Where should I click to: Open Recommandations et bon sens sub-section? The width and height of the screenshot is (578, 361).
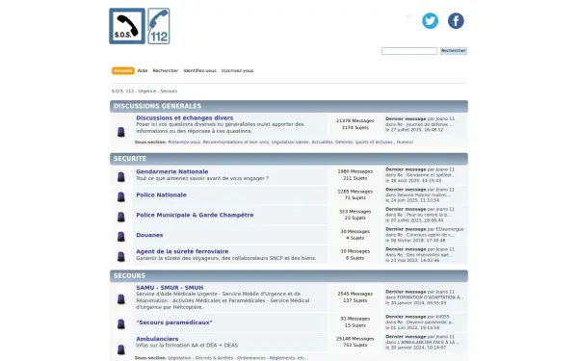(236, 142)
